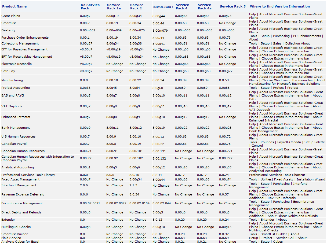Screen dimensions: 327x244
Task: Select the Encumbrance Management product name
Action: point(22,204)
